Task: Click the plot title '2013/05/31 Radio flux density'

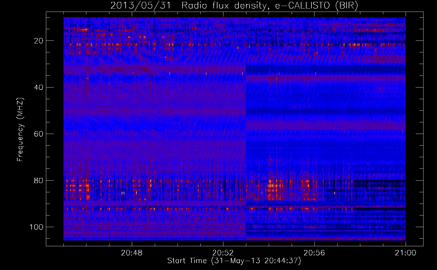Action: 234,5
